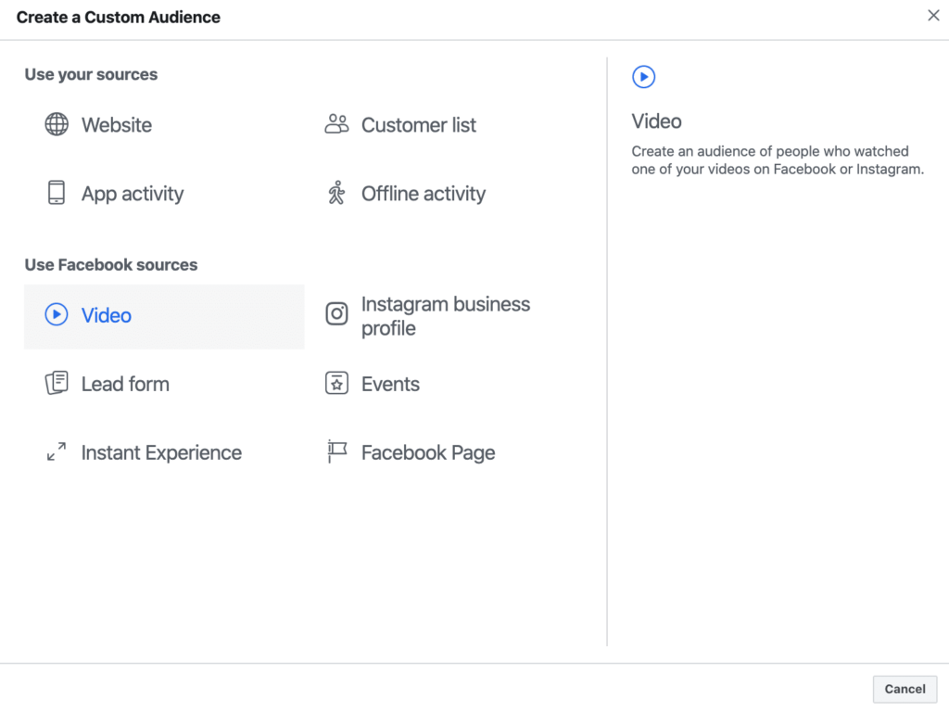The height and width of the screenshot is (711, 949).
Task: Choose the Offline activity source
Action: (x=423, y=193)
